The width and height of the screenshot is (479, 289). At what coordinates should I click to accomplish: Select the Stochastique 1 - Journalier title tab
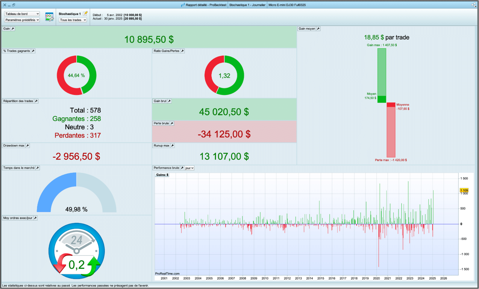pos(247,5)
